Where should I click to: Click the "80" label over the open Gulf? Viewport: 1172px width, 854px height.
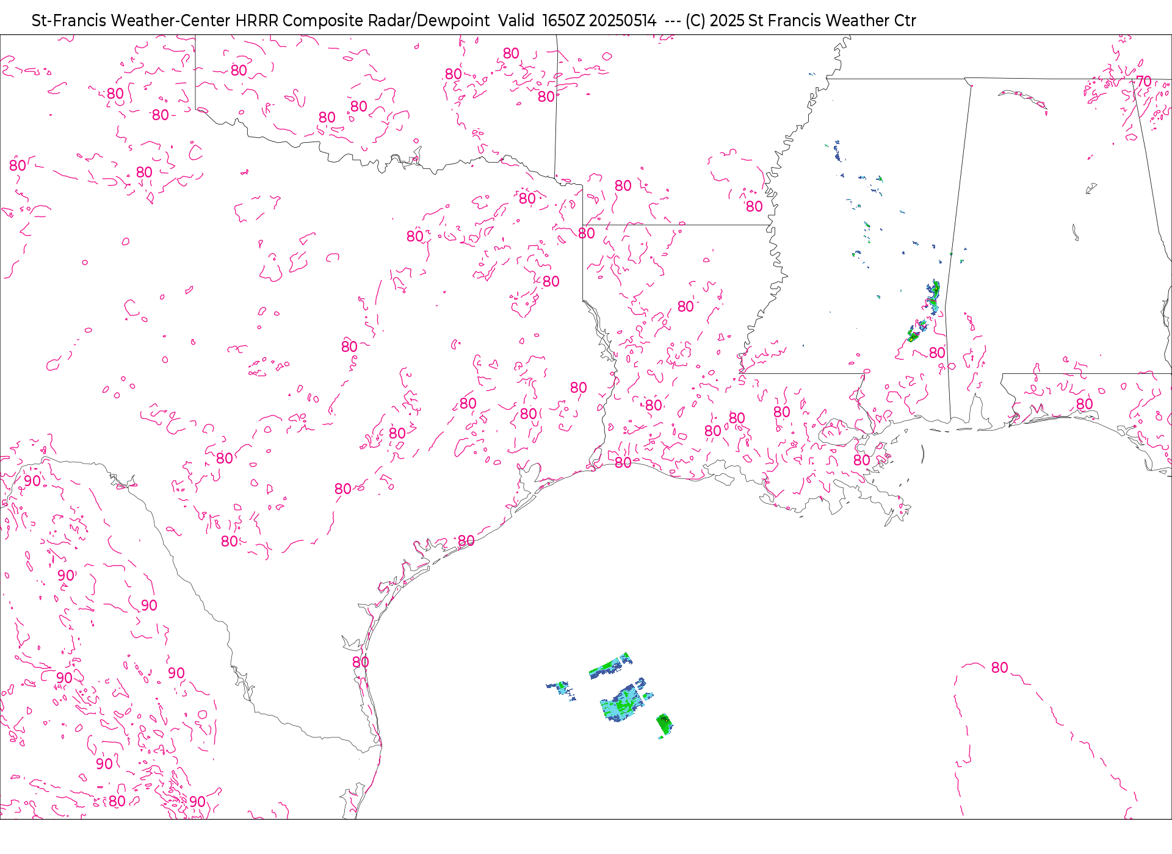coord(999,667)
